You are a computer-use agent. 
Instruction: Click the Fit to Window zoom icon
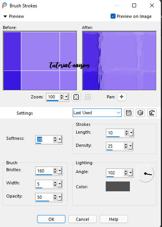[76, 97]
